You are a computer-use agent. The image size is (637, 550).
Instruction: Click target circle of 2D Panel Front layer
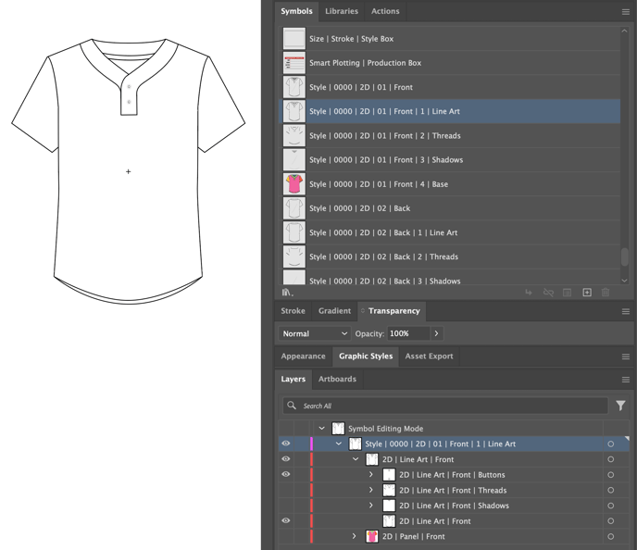click(x=611, y=537)
